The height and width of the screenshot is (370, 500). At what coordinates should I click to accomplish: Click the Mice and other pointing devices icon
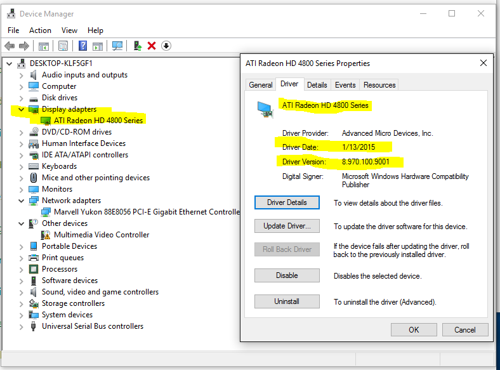pyautogui.click(x=34, y=178)
